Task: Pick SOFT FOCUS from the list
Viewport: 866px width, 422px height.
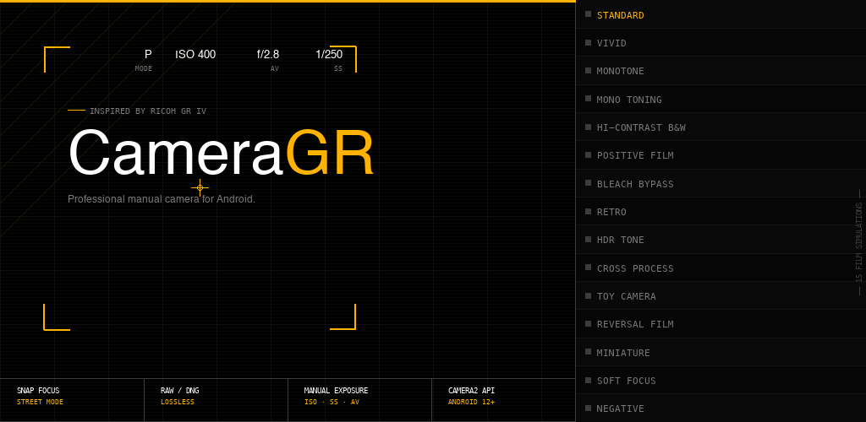Action: (721, 380)
